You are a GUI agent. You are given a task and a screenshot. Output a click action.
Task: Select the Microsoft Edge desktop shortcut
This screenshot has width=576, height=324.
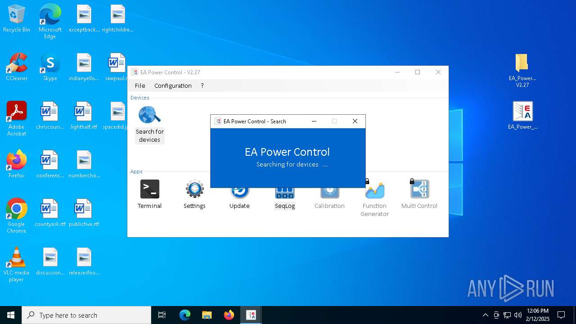[x=50, y=21]
